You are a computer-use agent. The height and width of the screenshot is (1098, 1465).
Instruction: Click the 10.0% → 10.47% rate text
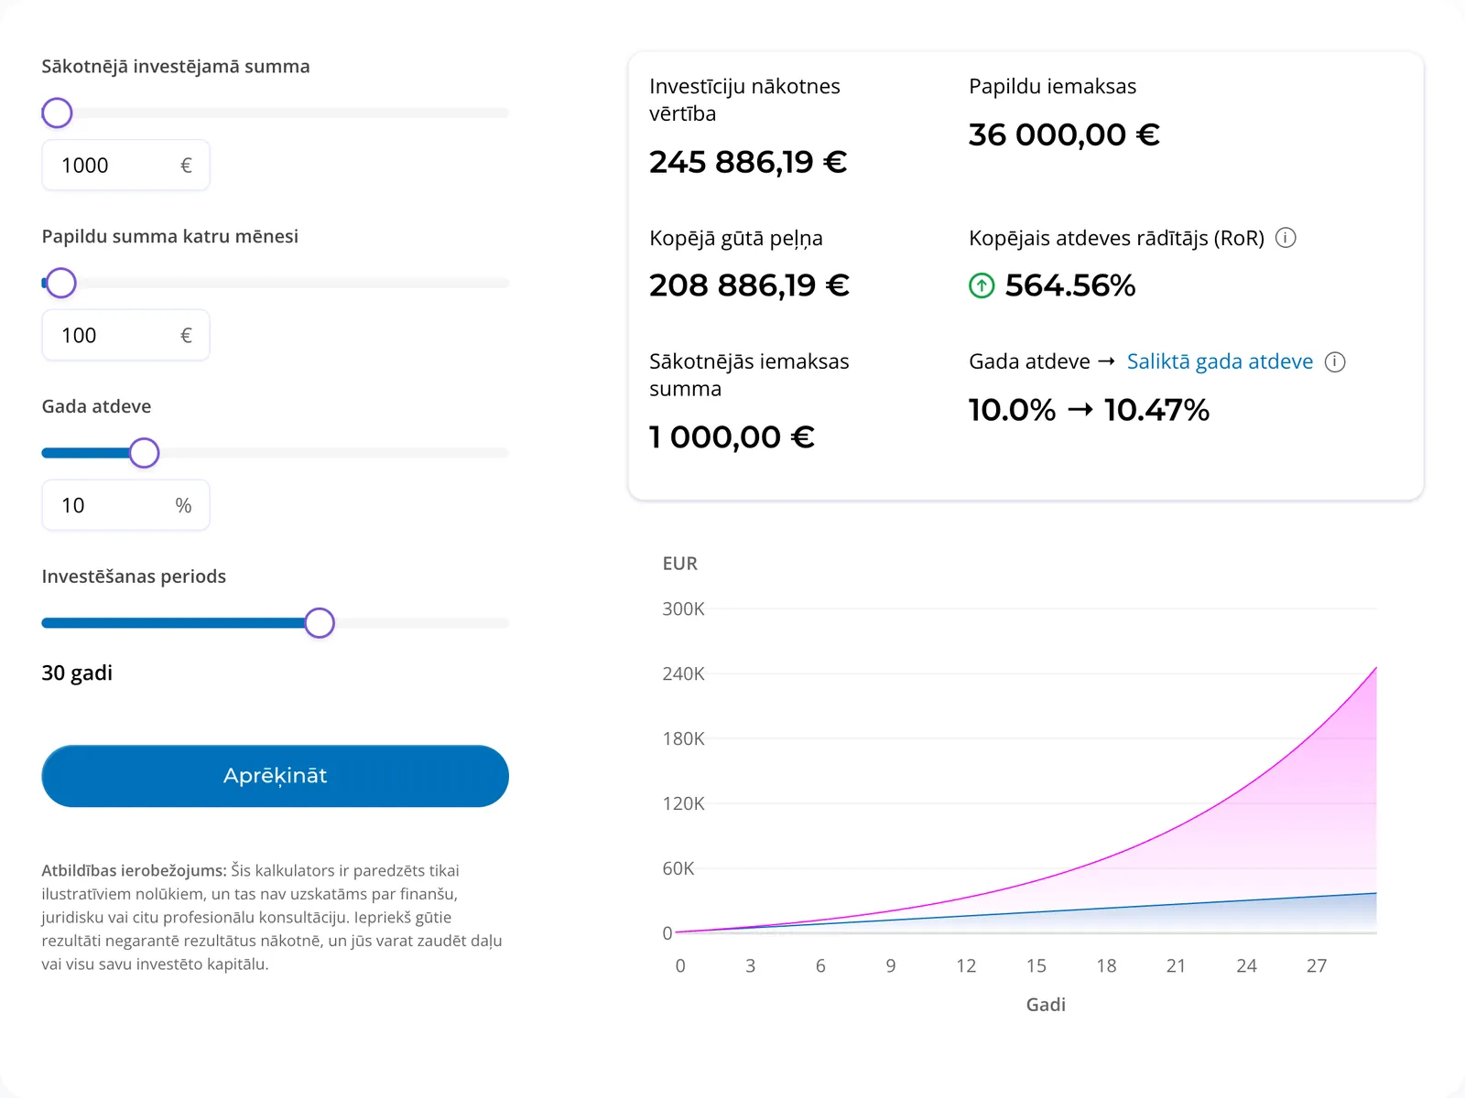coord(1089,410)
